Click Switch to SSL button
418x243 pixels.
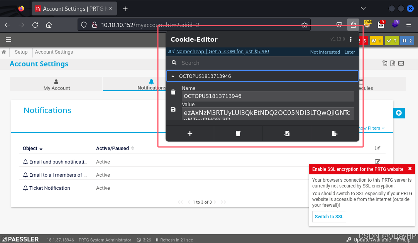pos(329,217)
